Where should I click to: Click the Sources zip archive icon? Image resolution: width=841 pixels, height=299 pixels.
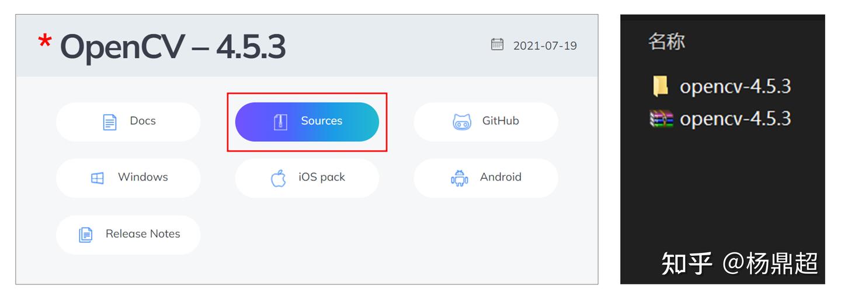[281, 121]
